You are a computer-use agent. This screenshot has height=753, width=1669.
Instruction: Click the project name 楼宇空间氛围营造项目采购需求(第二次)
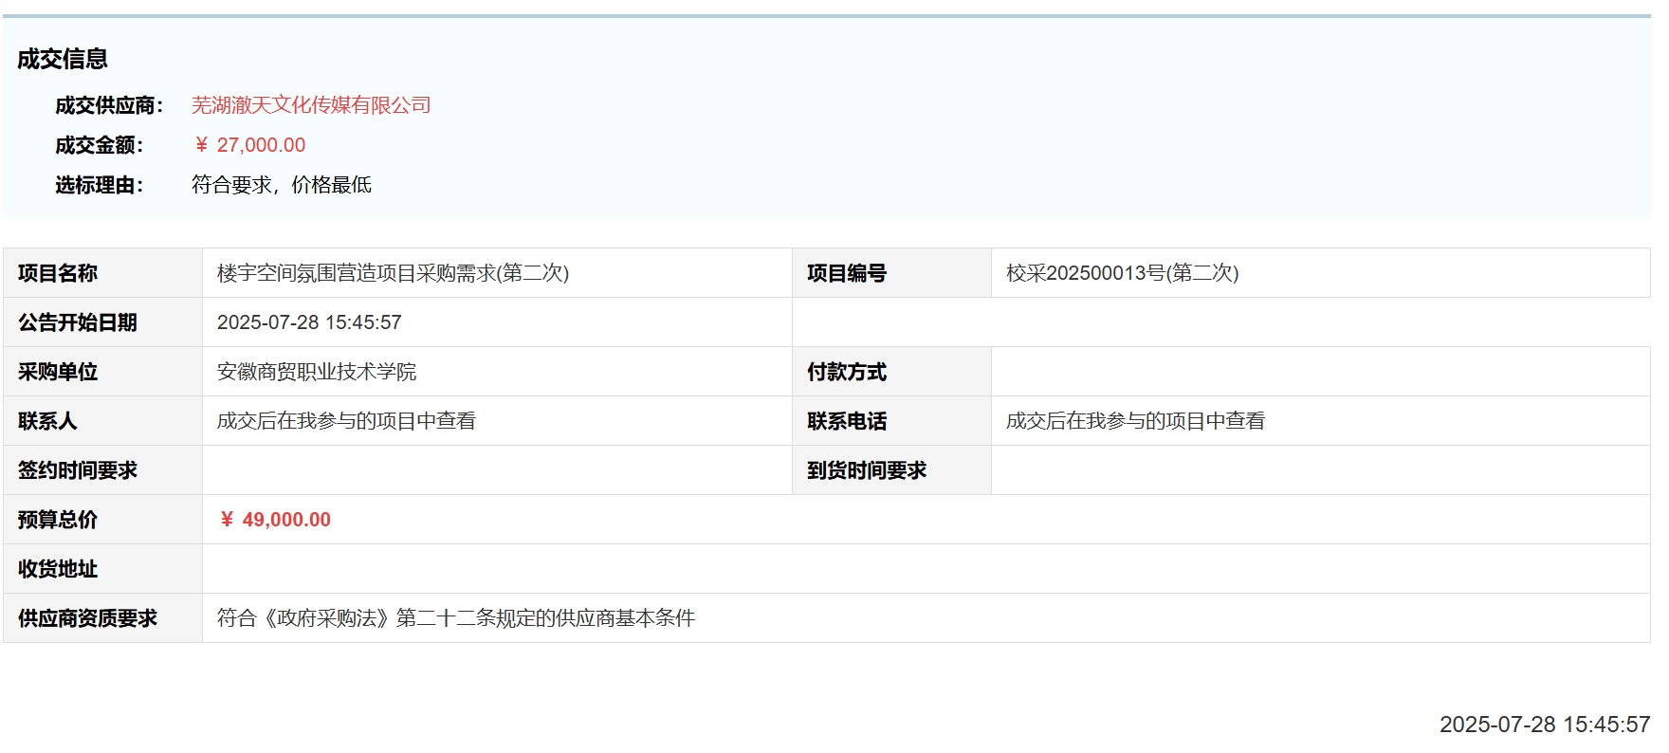393,273
